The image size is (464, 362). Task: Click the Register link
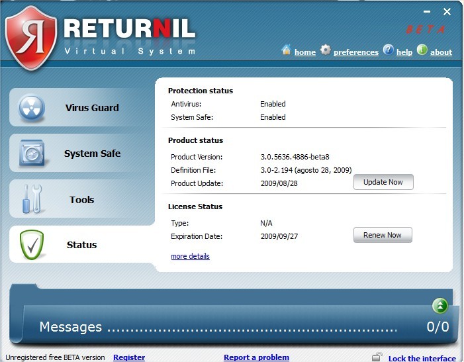(x=129, y=357)
